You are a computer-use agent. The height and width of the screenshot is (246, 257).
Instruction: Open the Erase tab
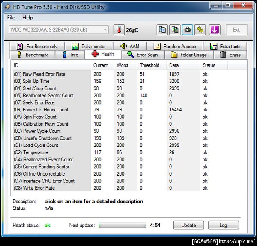click(x=230, y=55)
